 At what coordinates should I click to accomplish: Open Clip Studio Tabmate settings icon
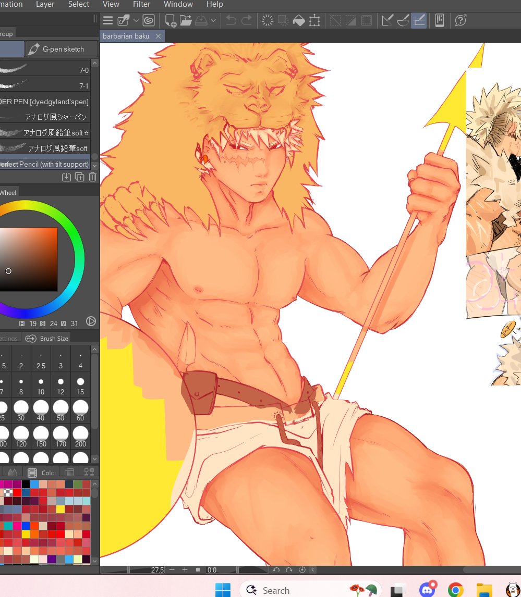coord(440,20)
